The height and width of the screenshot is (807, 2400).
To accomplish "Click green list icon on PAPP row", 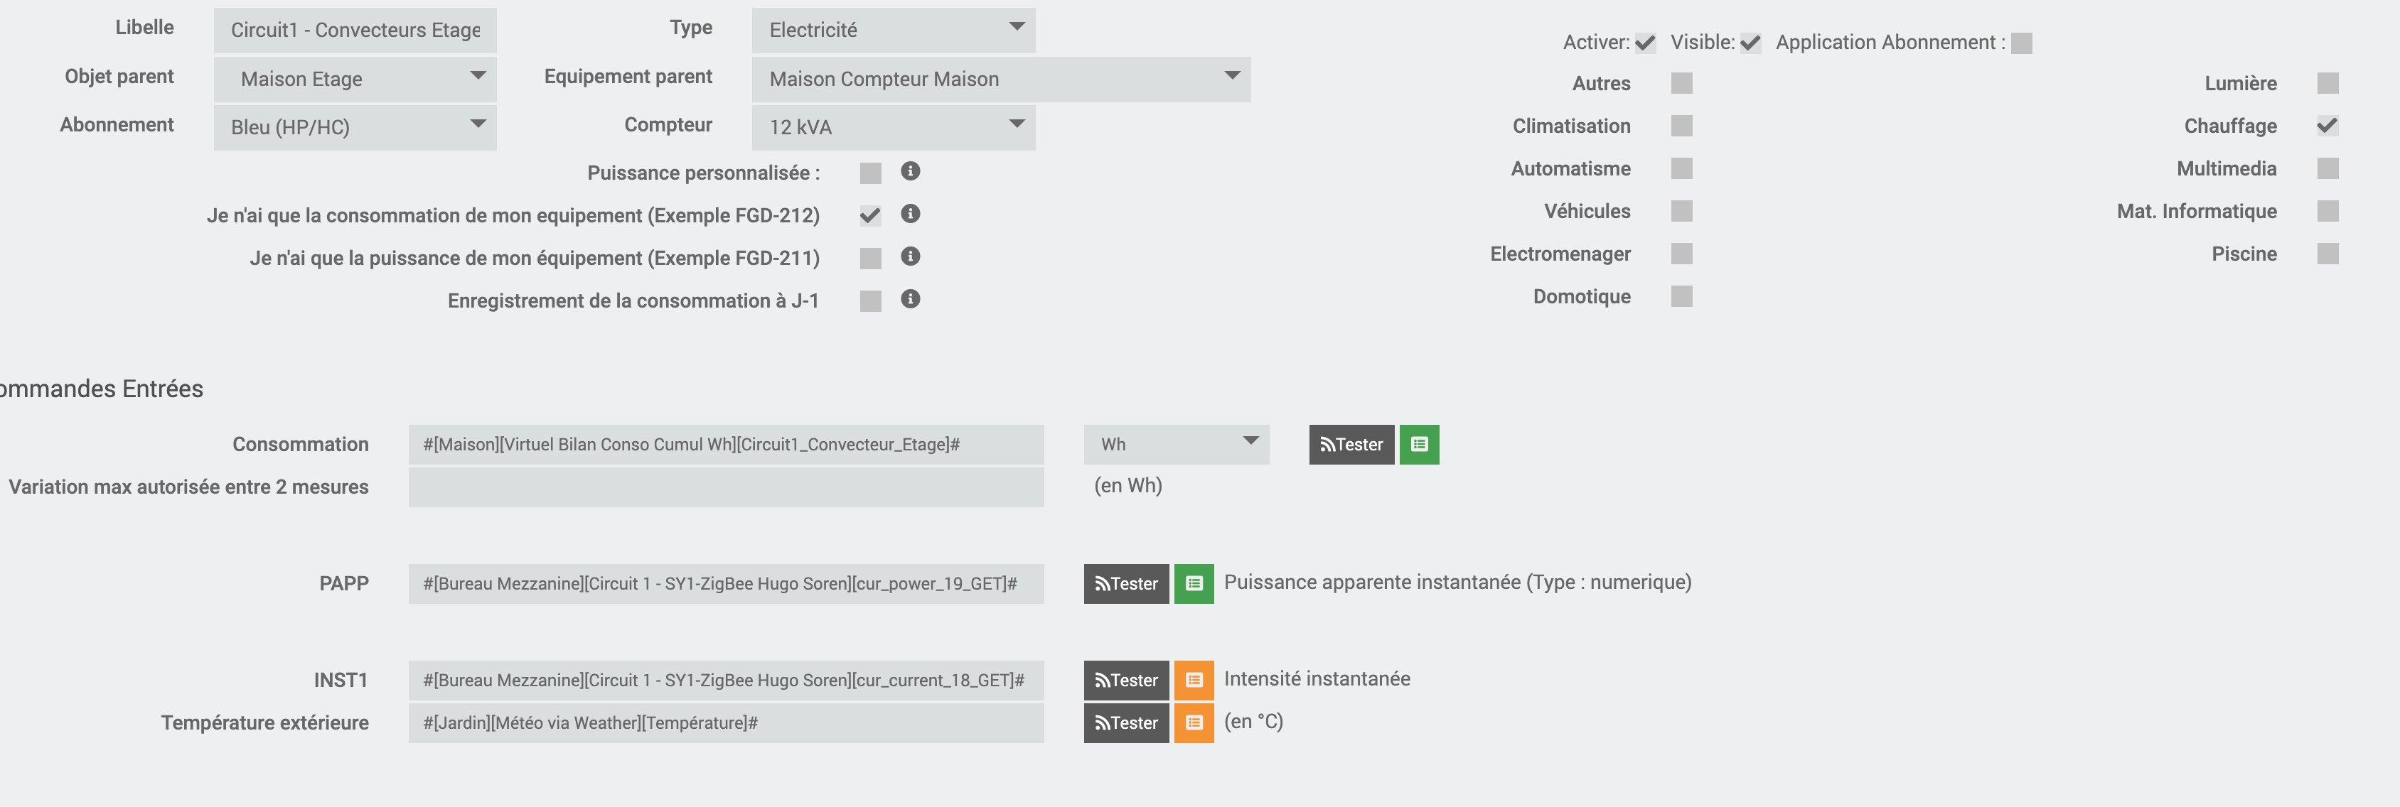I will (x=1194, y=584).
